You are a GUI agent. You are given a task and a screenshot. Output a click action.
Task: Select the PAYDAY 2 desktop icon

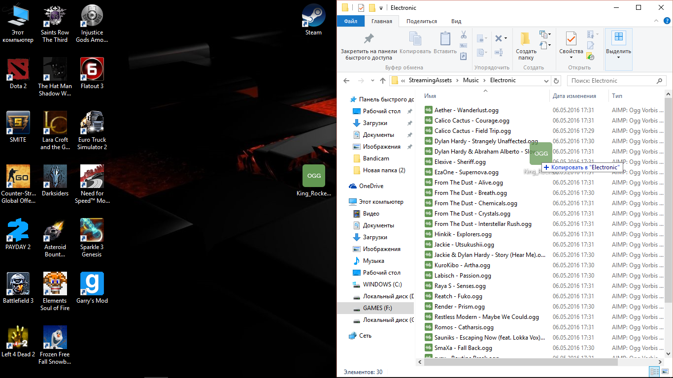coord(18,234)
